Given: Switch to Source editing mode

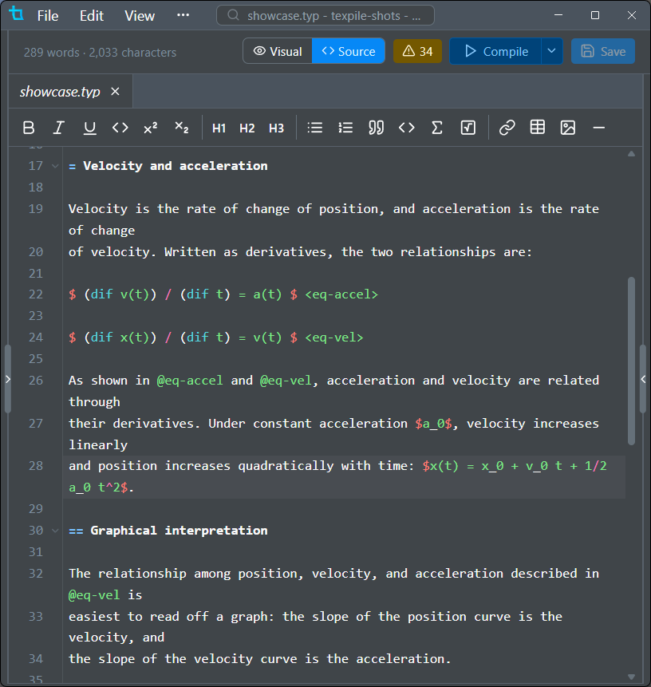Looking at the screenshot, I should click(349, 51).
